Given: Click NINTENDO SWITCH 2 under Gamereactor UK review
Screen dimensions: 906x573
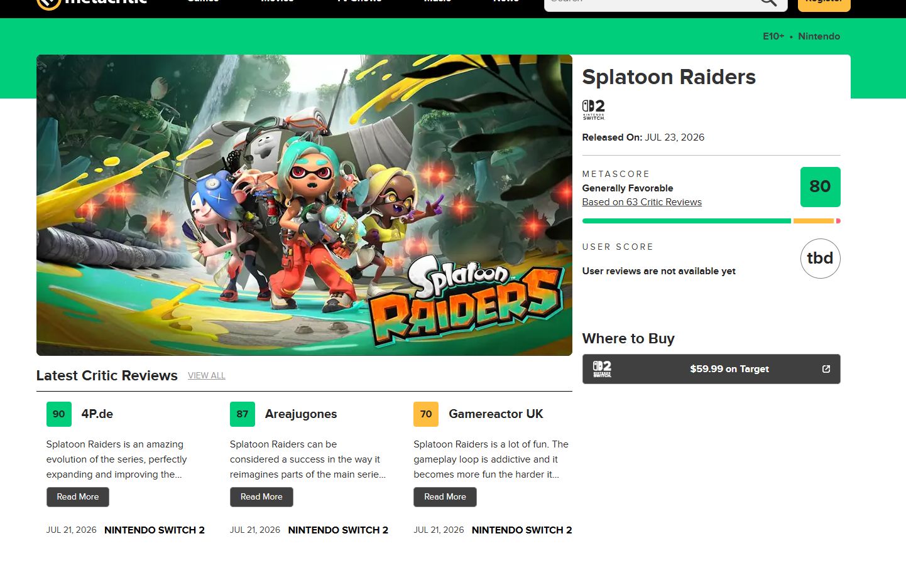Looking at the screenshot, I should [x=521, y=530].
